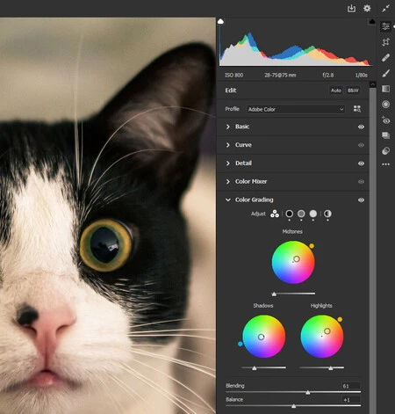
Task: Select the Crop tool in right toolbar
Action: pos(385,42)
